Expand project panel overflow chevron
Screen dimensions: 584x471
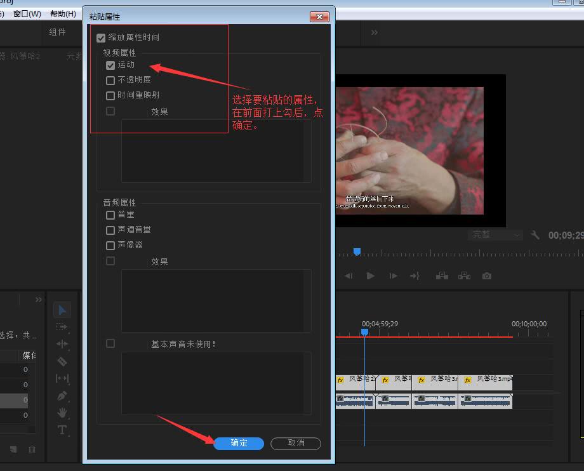click(39, 300)
